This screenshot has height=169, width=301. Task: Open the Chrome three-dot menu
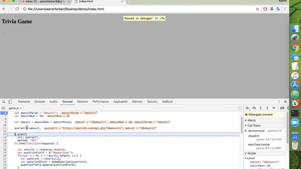click(285, 9)
